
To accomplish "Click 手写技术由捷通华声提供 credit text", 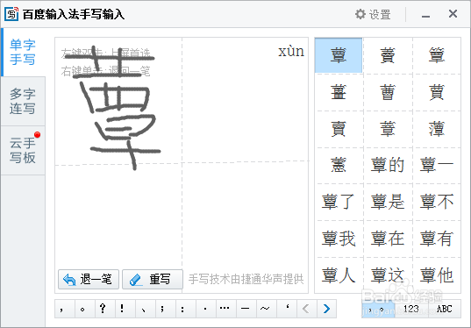I will click(246, 279).
